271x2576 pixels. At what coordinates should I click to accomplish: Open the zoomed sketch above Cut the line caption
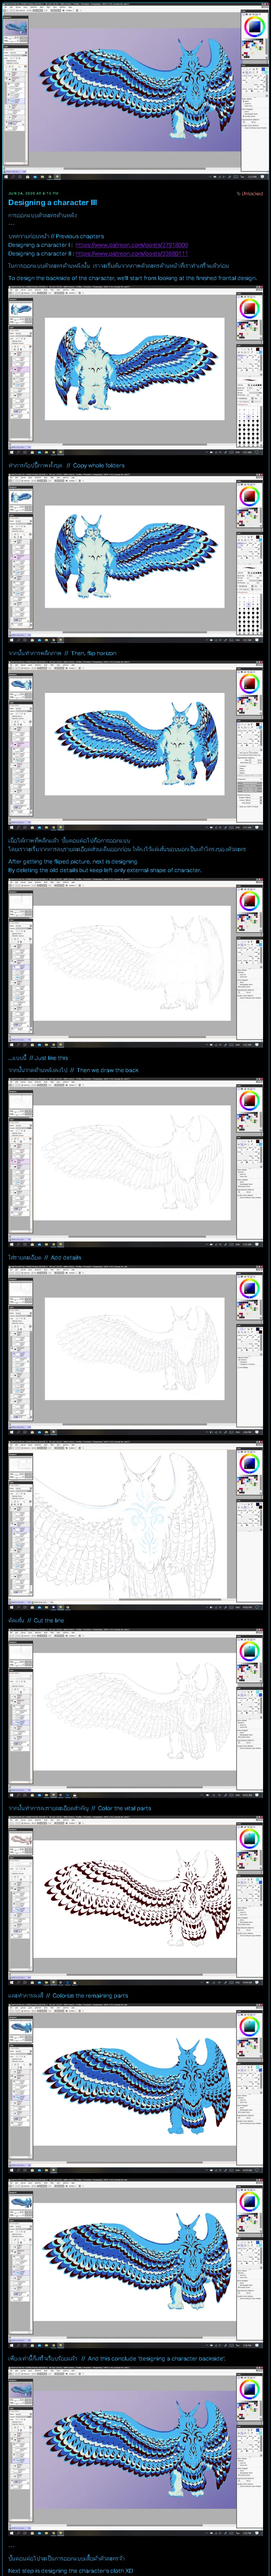pos(135,1526)
